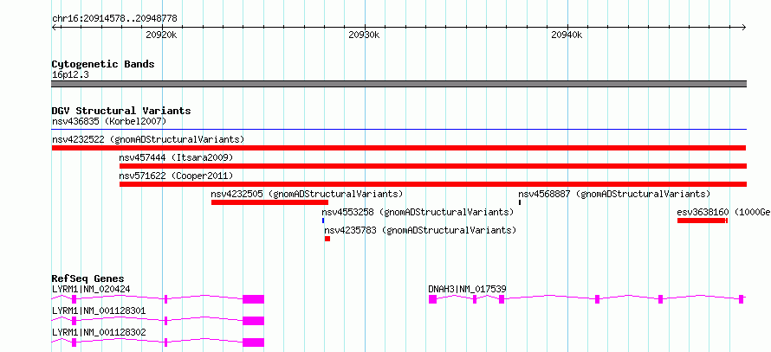
Task: Click the thin blue nsv436835 variant line
Action: point(398,130)
